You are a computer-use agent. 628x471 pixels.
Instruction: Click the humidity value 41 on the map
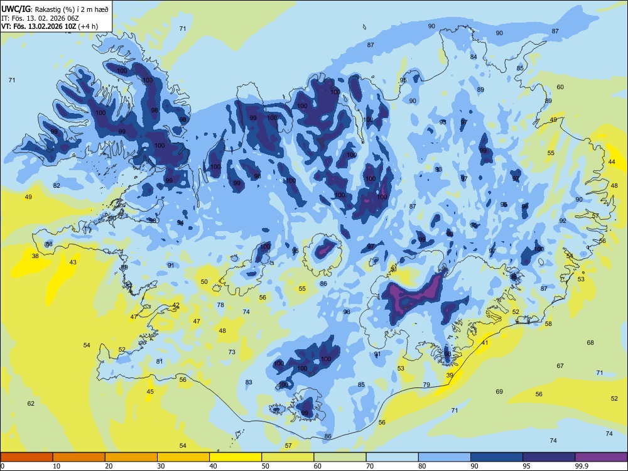coord(485,343)
